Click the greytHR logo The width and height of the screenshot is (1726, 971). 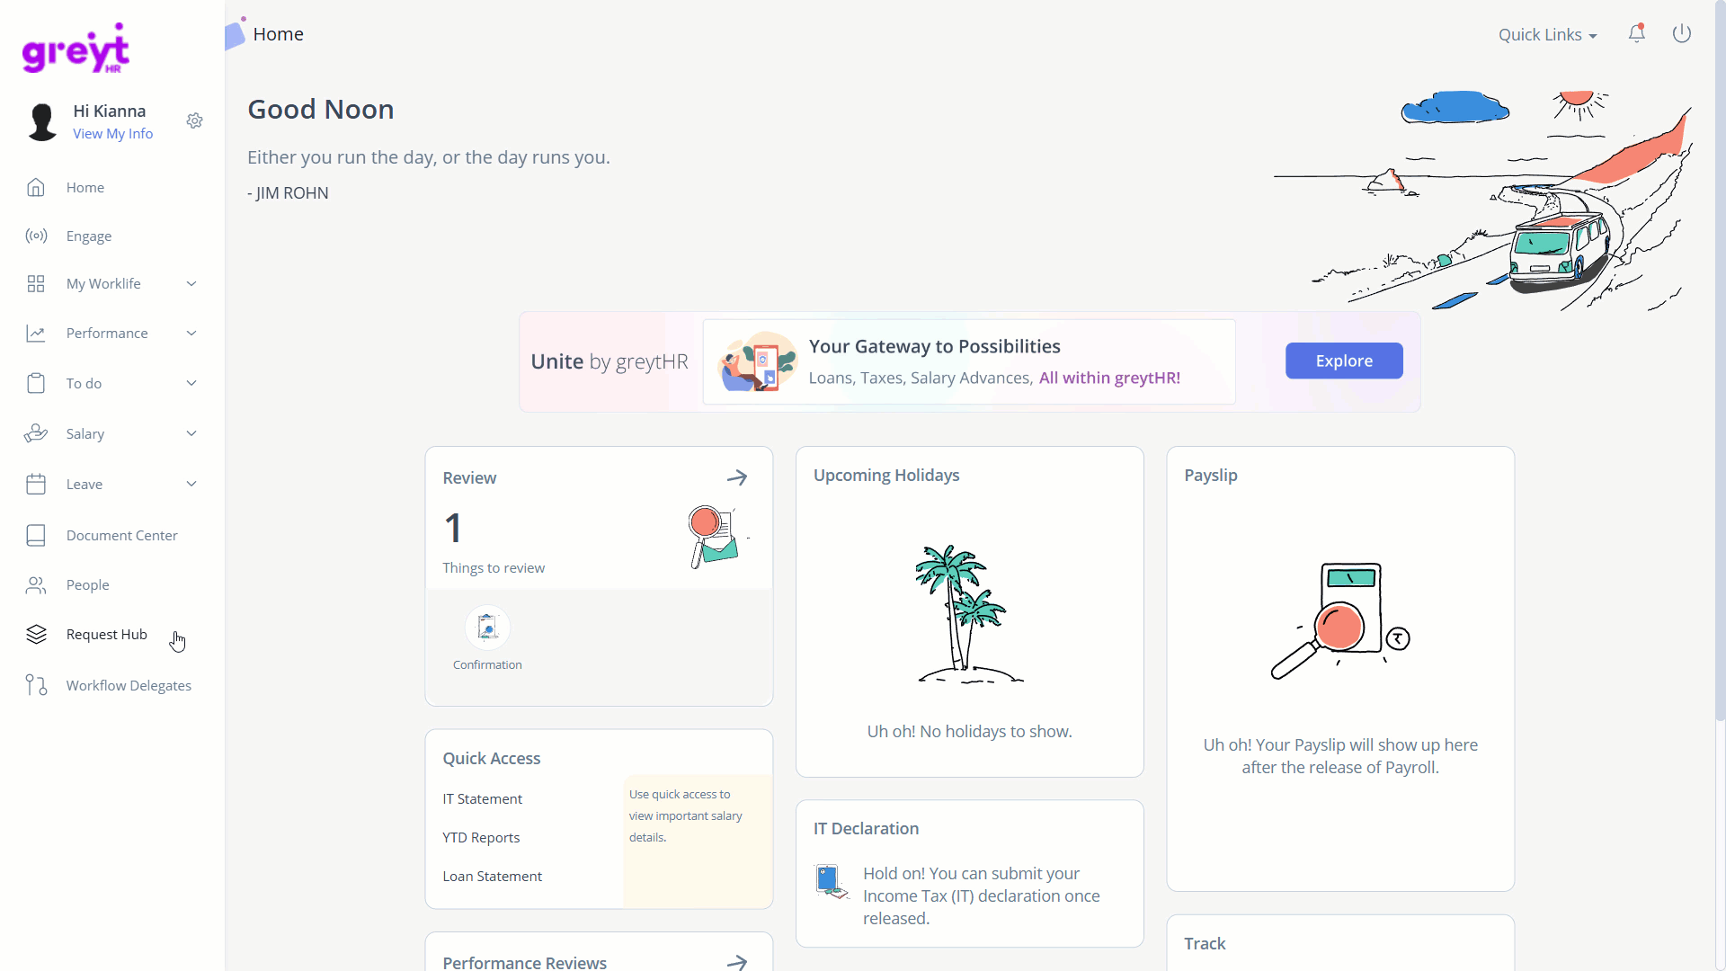(x=76, y=49)
